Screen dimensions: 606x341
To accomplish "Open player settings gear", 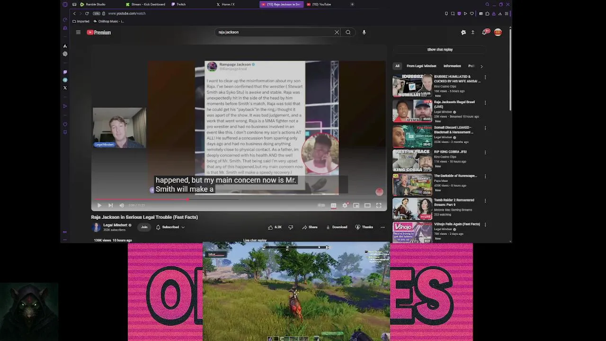I will (345, 205).
